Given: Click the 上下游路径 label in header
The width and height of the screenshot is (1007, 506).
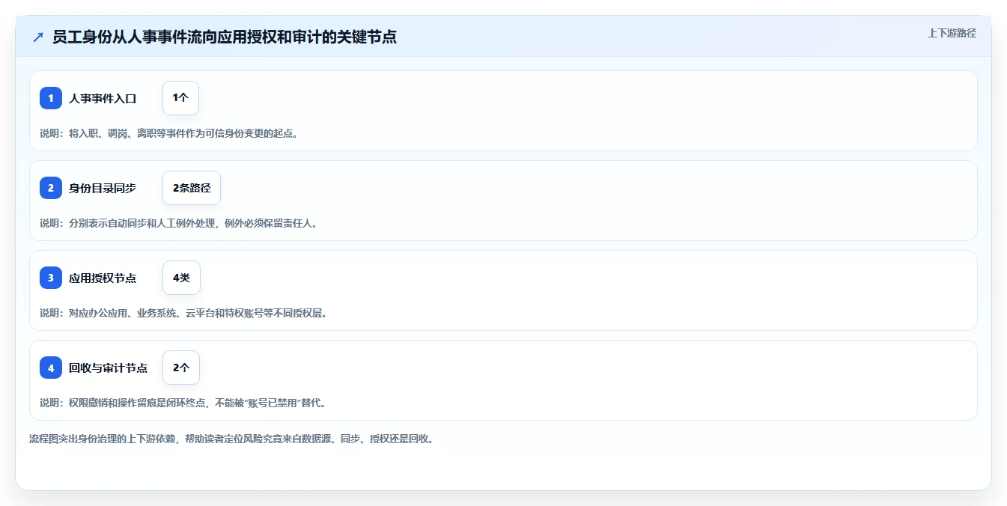Looking at the screenshot, I should pyautogui.click(x=952, y=33).
